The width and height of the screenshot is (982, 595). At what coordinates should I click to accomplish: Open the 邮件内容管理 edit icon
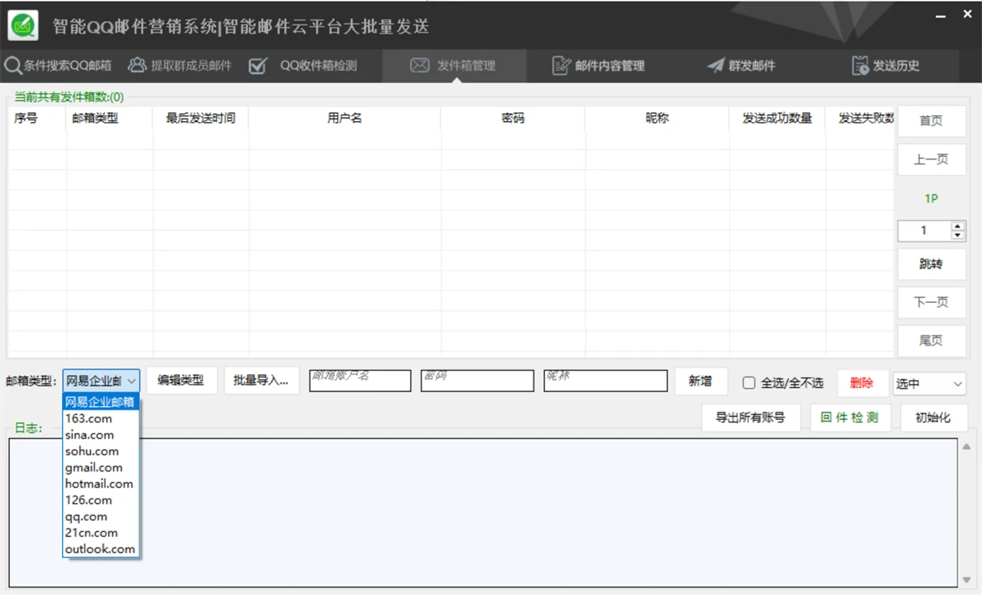click(x=561, y=65)
